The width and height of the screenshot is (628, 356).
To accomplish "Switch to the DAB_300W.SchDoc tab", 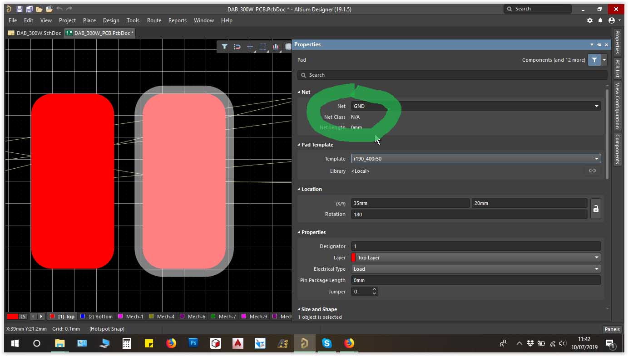I will point(35,33).
